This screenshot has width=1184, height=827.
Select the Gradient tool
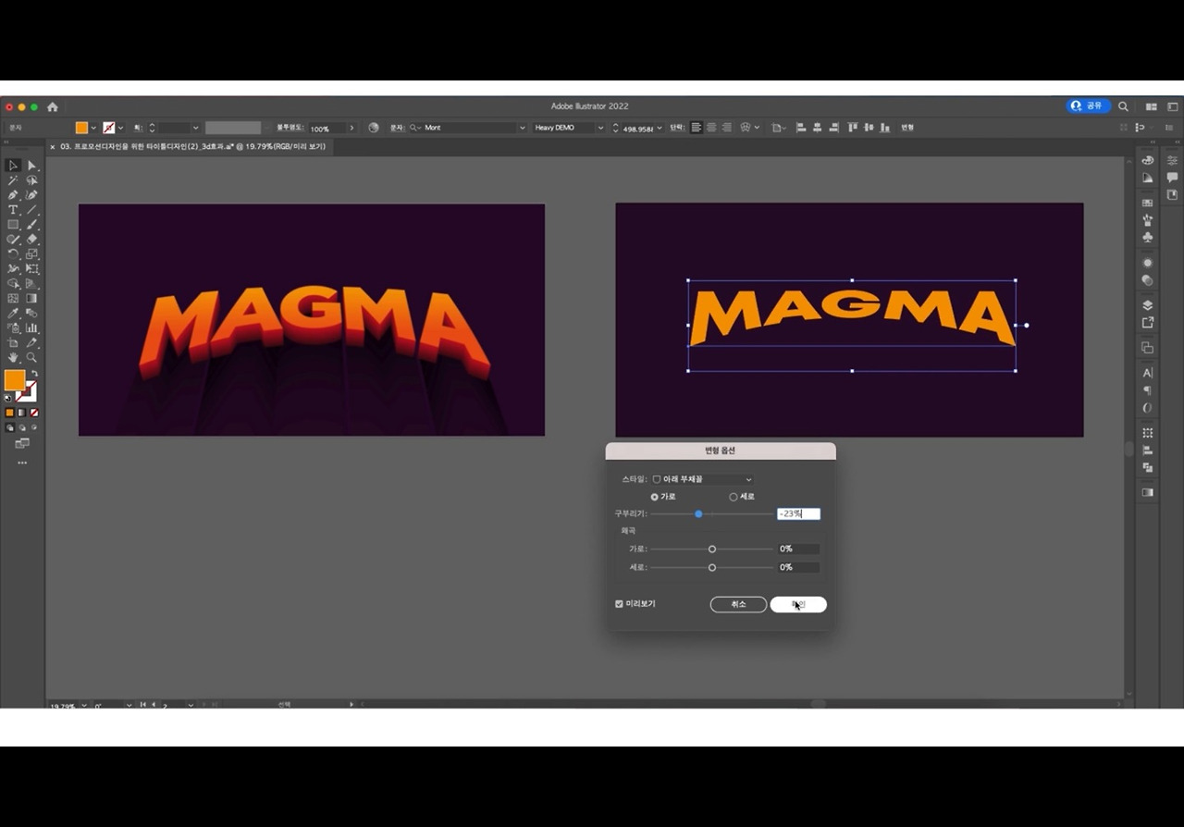tap(31, 299)
